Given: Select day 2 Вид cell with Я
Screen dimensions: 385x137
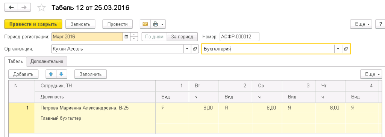Looking at the screenshot, I should (235, 108).
